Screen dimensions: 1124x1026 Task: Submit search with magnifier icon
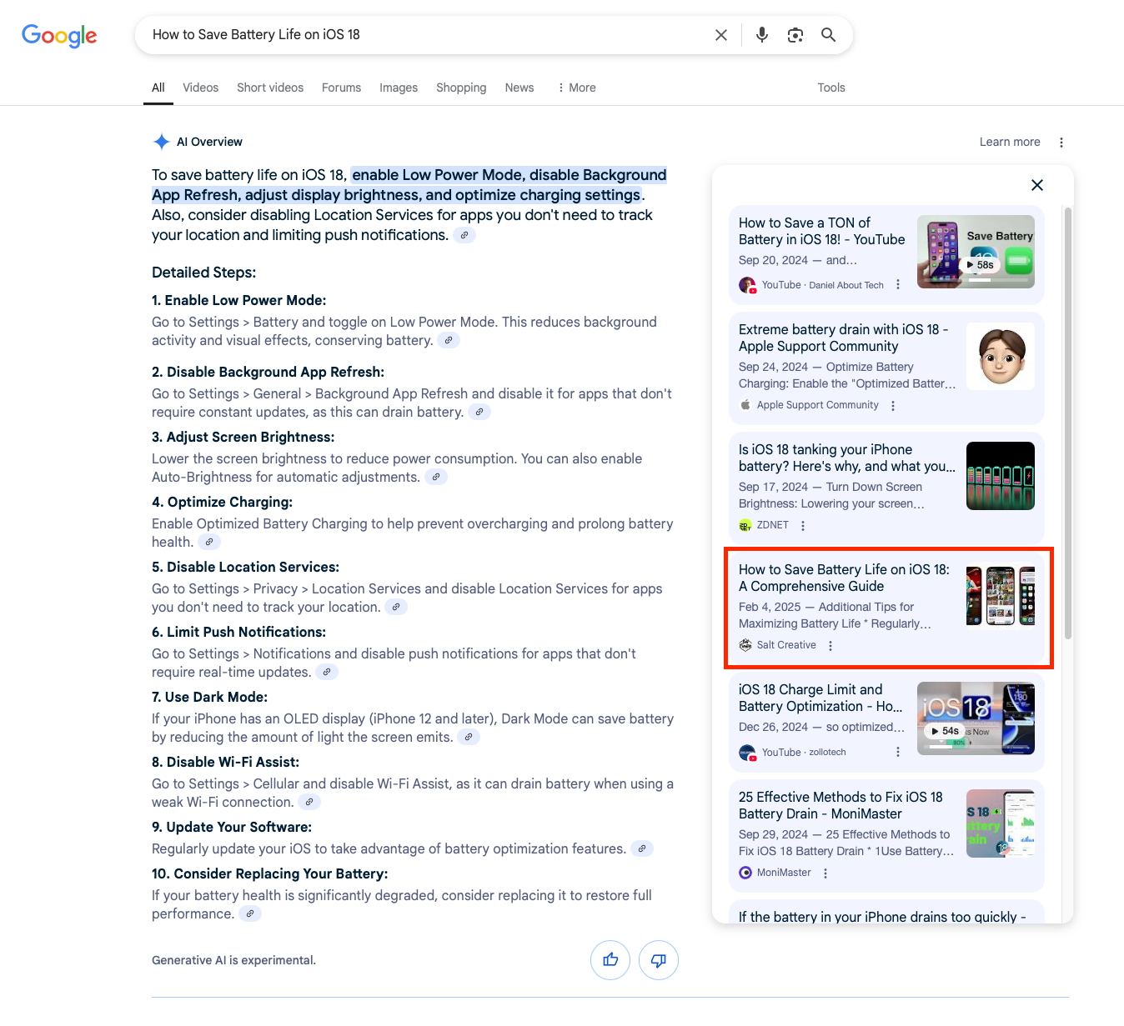(x=828, y=35)
